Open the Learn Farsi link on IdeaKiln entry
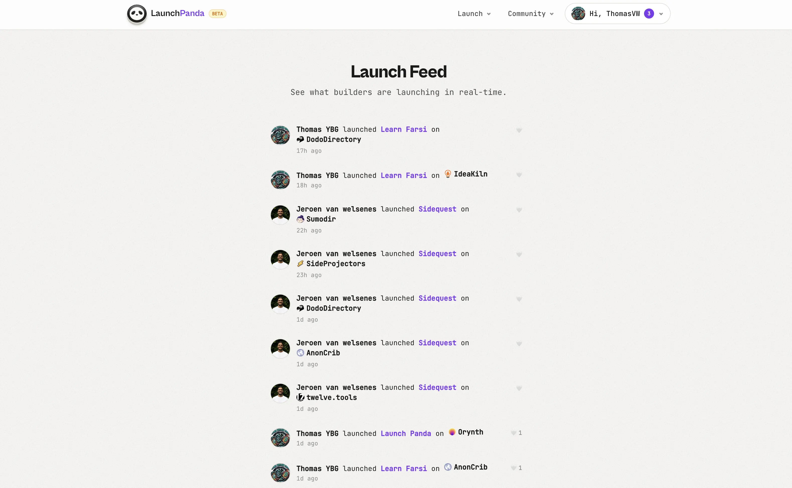 pos(403,176)
